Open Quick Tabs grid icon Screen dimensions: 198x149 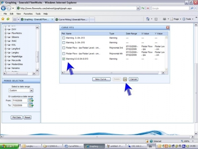[15, 19]
